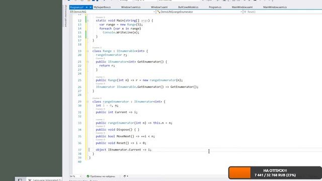Click the references hint above class rangeEnumerator
This screenshot has height=181, width=322.
97,99
